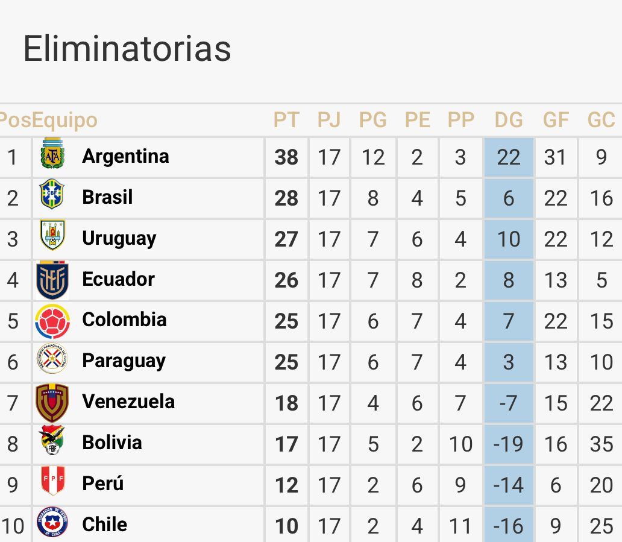
Task: Click Argentina's highlighted goal difference cell
Action: (x=508, y=157)
